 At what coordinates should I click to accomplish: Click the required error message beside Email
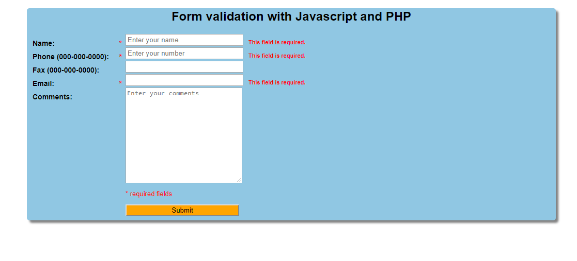tap(277, 82)
